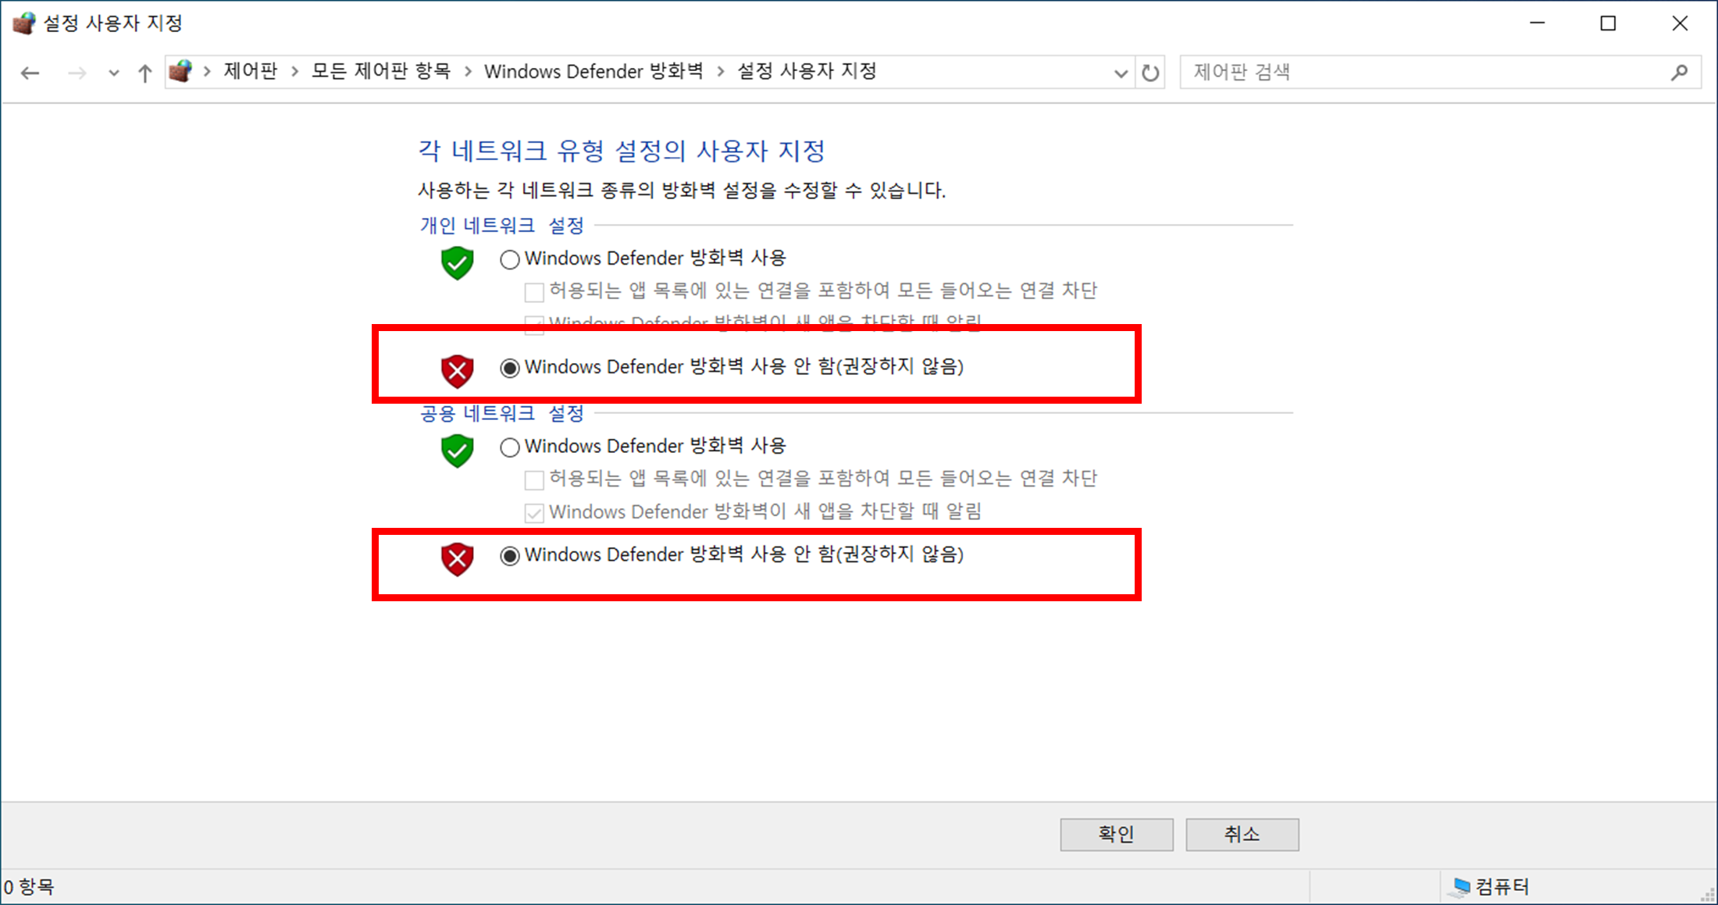Image resolution: width=1718 pixels, height=905 pixels.
Task: Expand the address bar history dropdown
Action: click(1121, 73)
